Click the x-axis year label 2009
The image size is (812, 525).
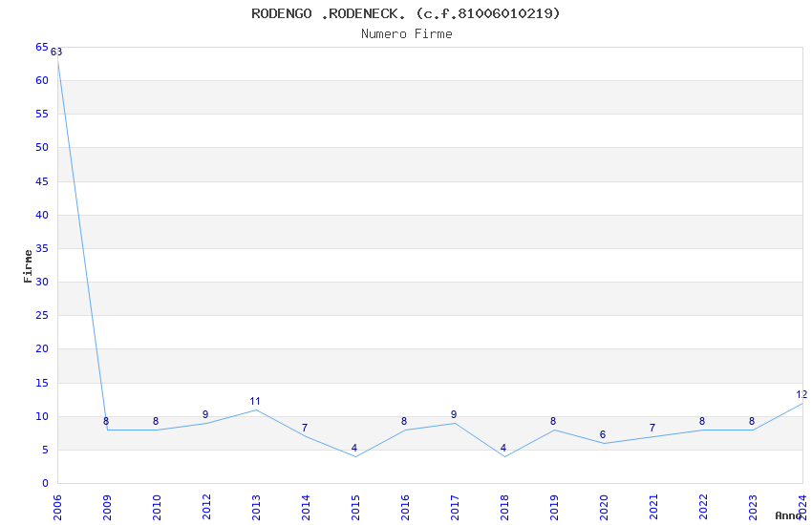point(107,507)
